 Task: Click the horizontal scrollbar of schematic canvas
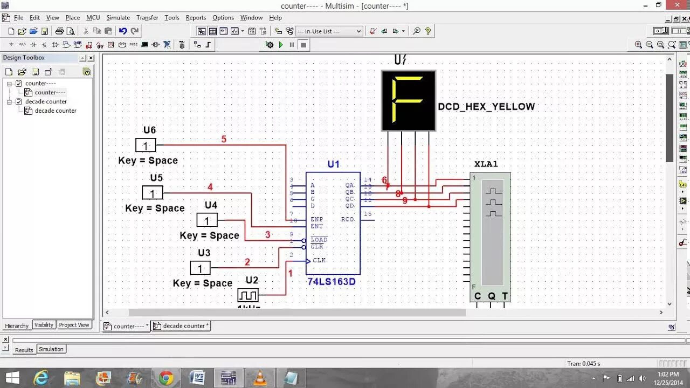pyautogui.click(x=296, y=313)
